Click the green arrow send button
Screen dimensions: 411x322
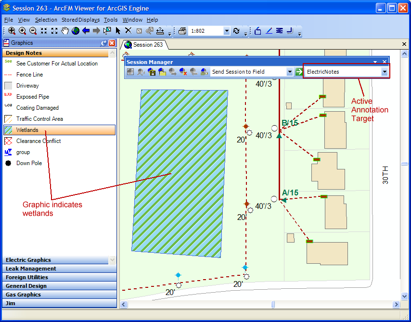click(299, 72)
